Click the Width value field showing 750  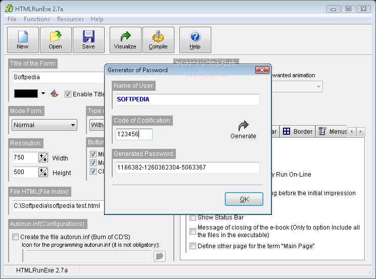point(25,157)
